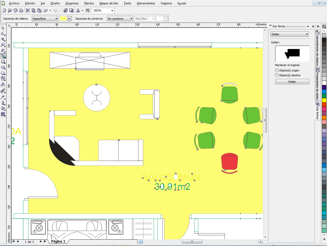Click the Print icon in toolbar

click(21, 10)
